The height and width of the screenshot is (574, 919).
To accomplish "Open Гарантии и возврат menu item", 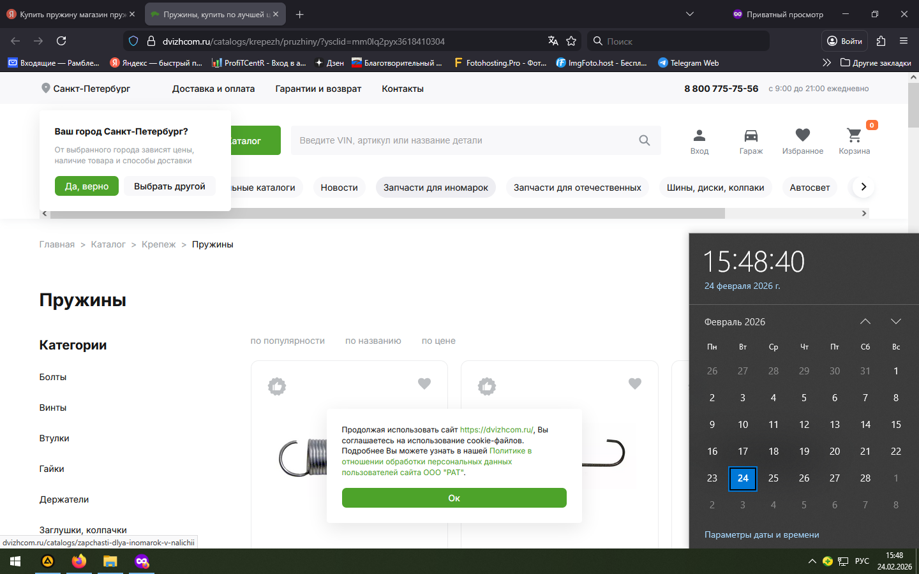I will tap(318, 89).
